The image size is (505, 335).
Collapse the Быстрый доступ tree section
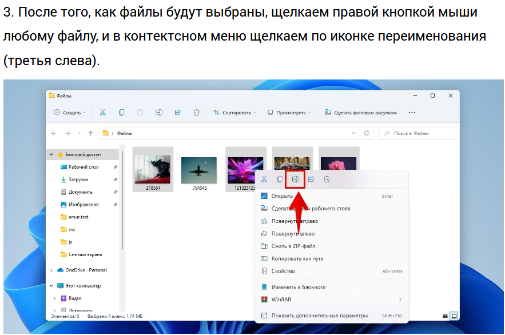point(51,154)
